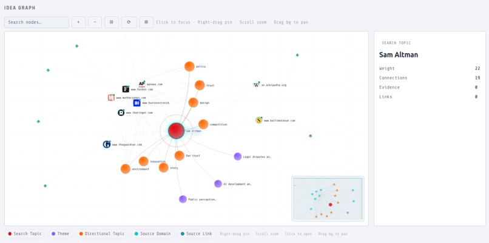Select the story orange node
The image size is (489, 243).
[x=163, y=168]
